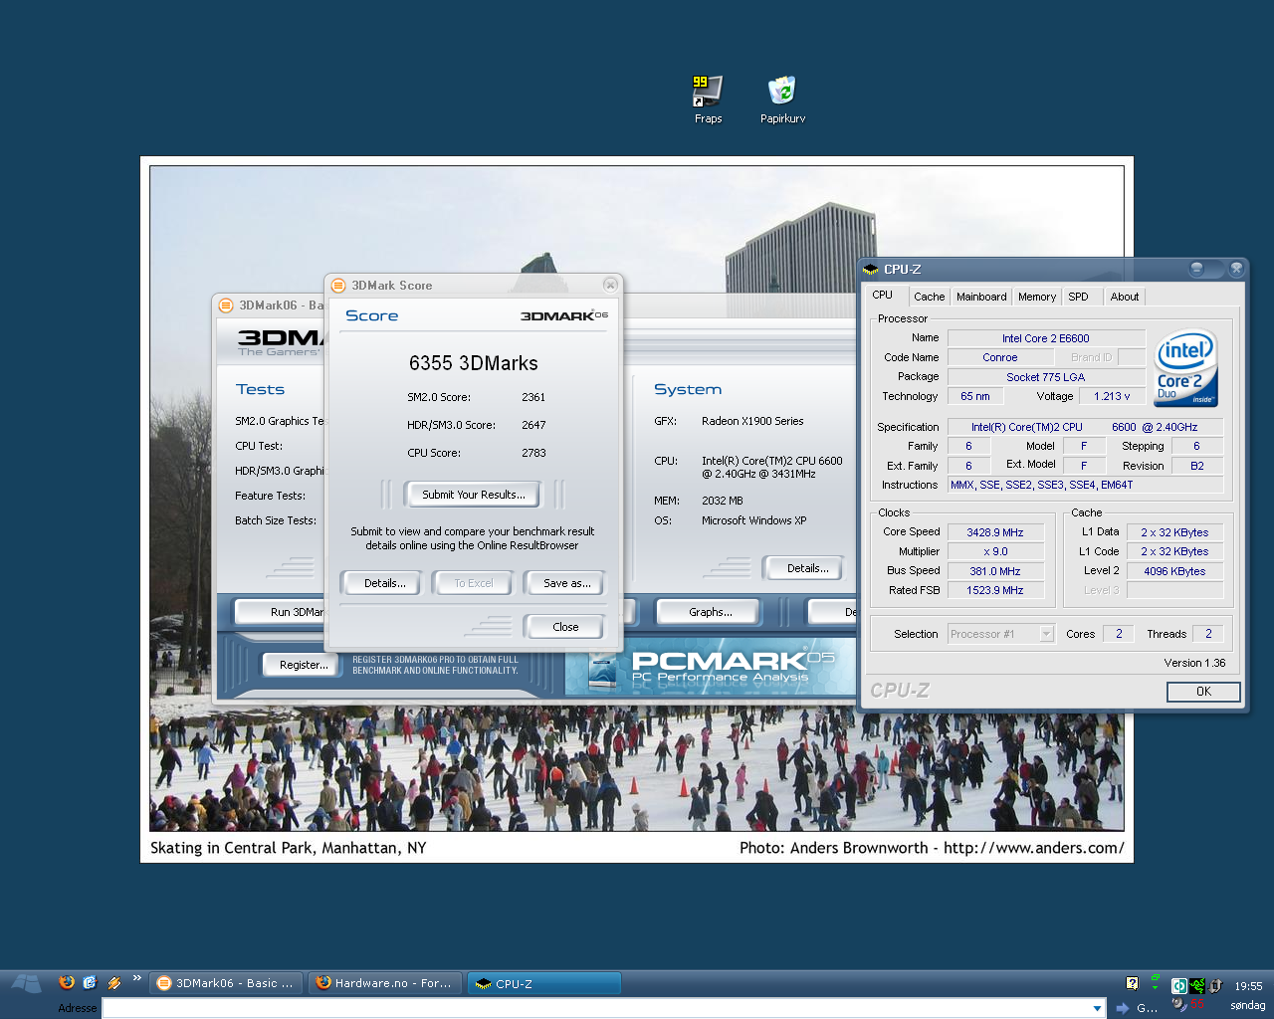Click the grey sync arrows tray icon
This screenshot has height=1019, width=1274.
[1215, 985]
